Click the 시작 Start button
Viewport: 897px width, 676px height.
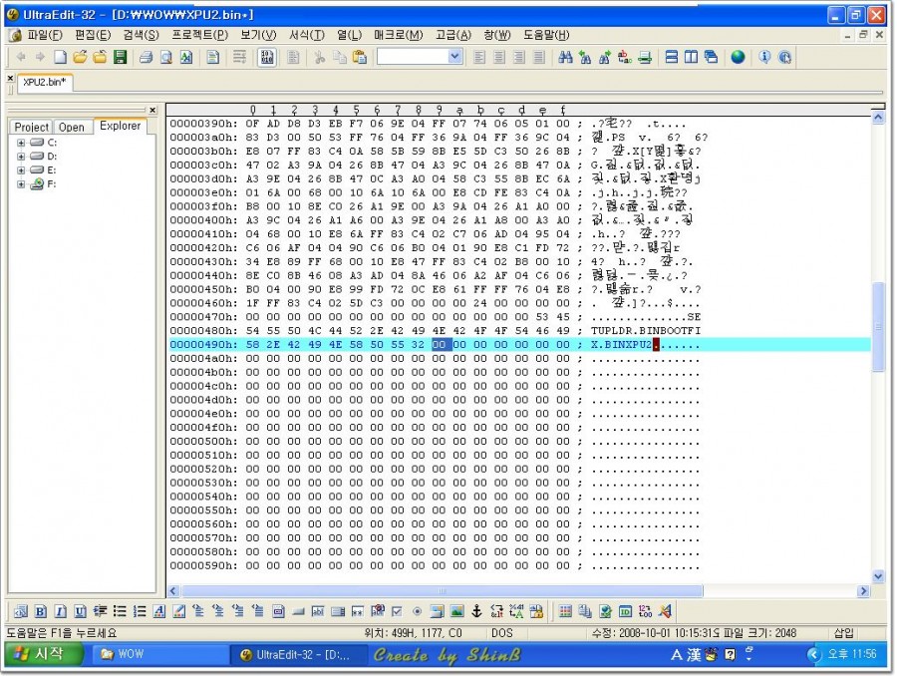44,654
